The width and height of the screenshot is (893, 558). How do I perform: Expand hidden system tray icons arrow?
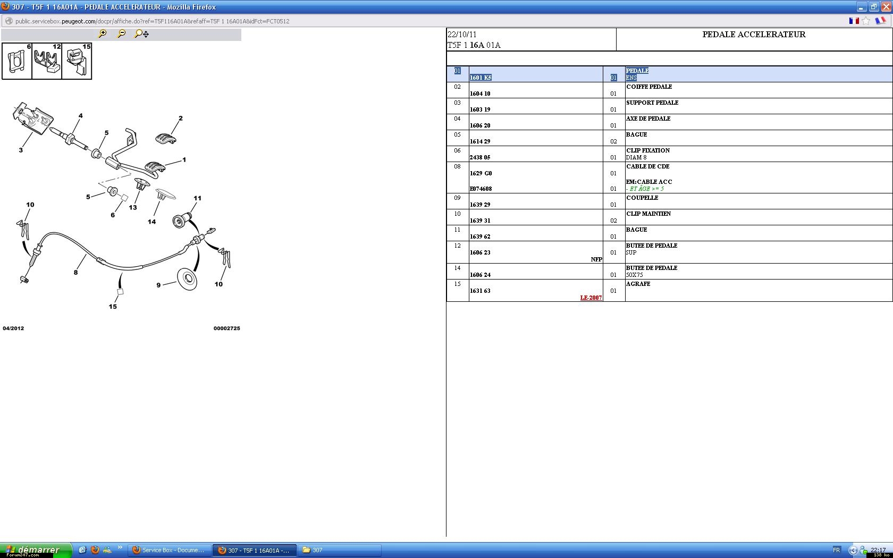[853, 550]
